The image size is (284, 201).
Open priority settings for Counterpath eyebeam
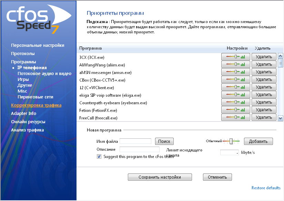(x=236, y=102)
